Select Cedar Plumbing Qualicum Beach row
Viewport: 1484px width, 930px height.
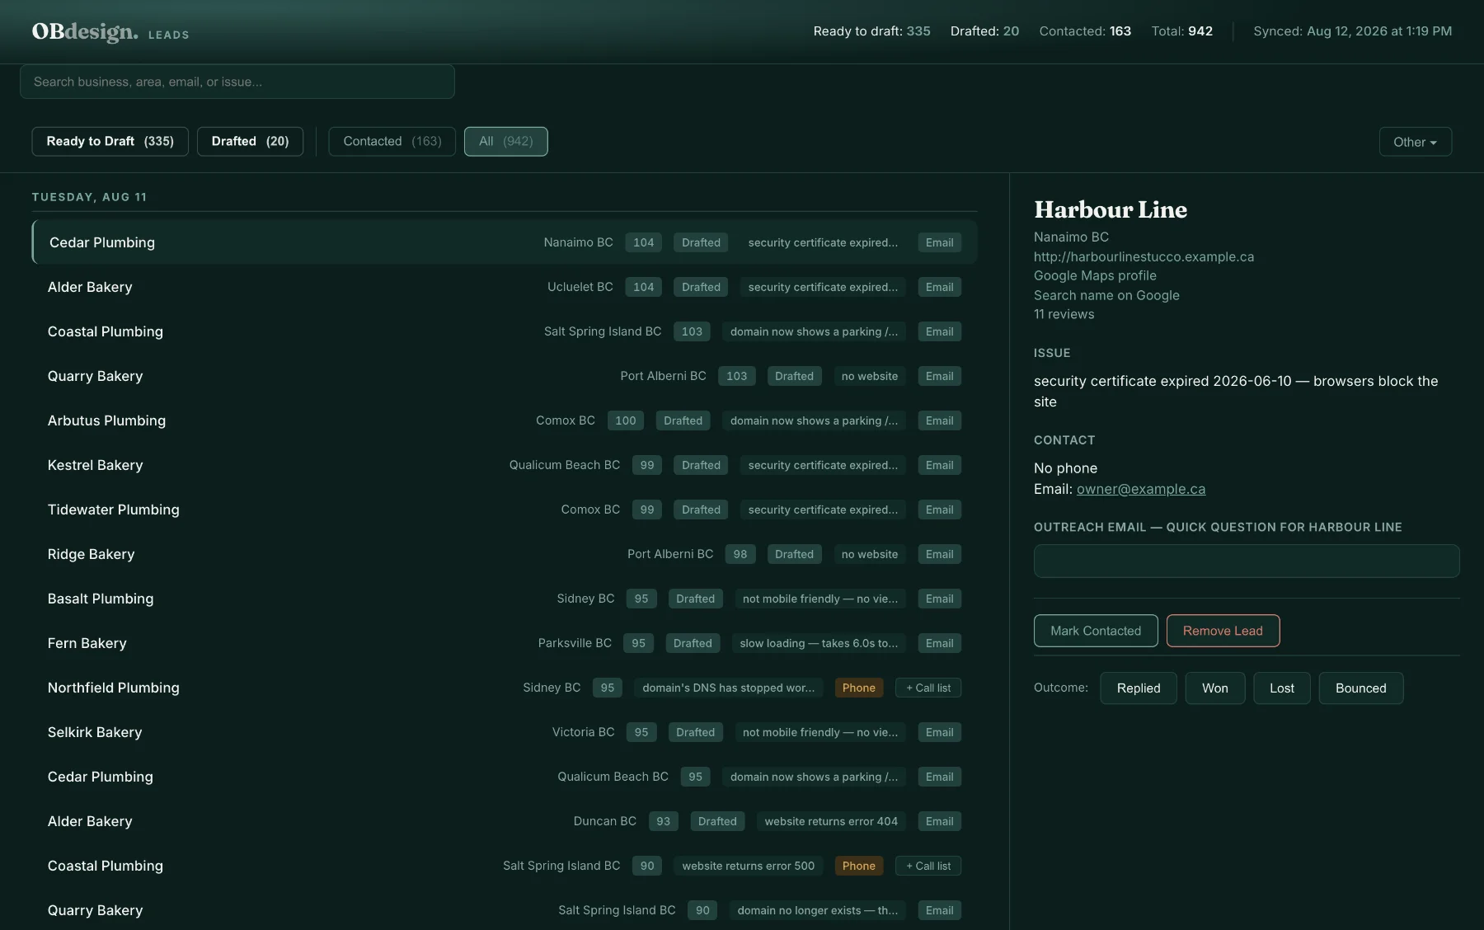pyautogui.click(x=505, y=777)
